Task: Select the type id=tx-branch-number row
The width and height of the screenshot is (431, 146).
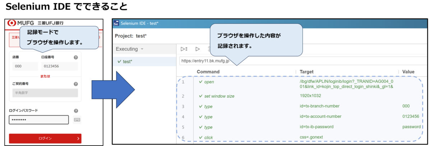Action: click(x=251, y=106)
